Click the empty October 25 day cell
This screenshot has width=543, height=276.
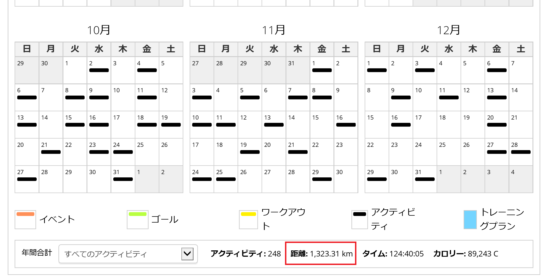click(147, 152)
